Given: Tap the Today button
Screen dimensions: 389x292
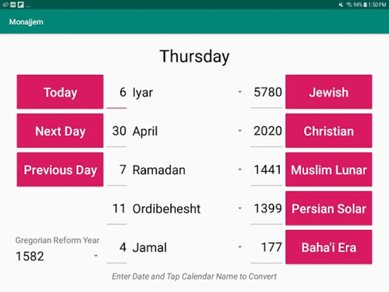Looking at the screenshot, I should pos(60,92).
